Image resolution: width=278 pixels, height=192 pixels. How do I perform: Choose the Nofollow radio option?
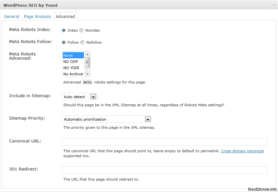tap(82, 42)
